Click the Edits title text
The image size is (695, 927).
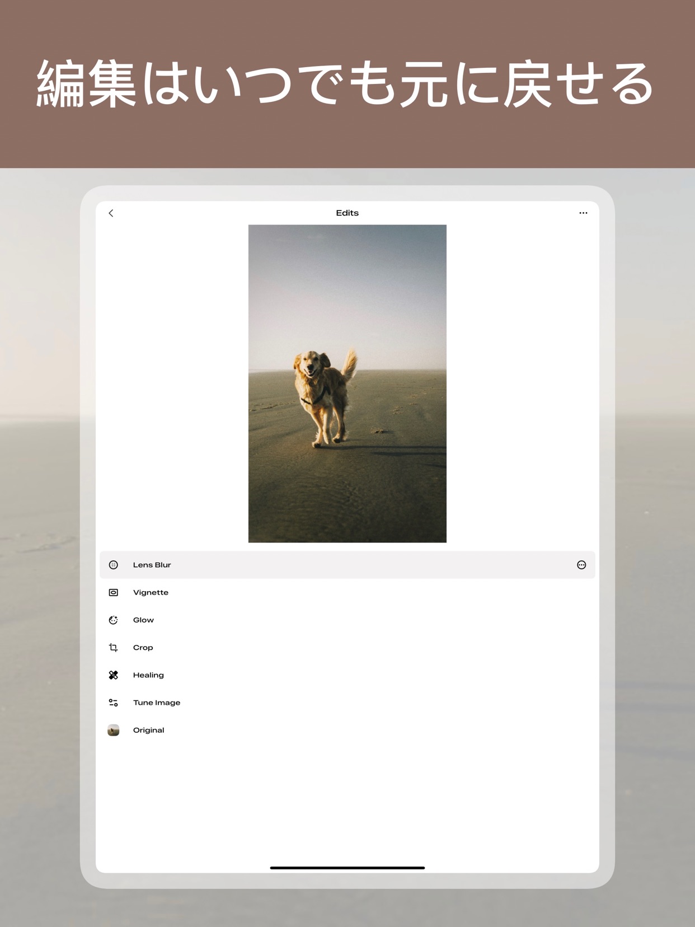(347, 213)
